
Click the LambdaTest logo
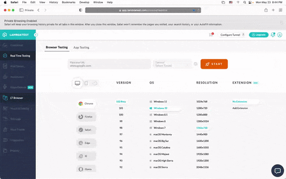16,35
